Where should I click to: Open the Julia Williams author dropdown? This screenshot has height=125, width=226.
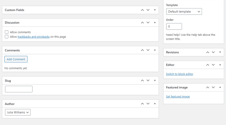point(18,112)
